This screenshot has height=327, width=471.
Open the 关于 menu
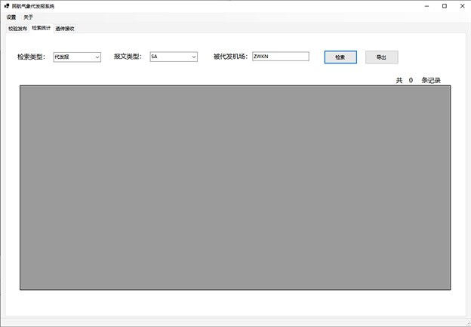(x=28, y=17)
